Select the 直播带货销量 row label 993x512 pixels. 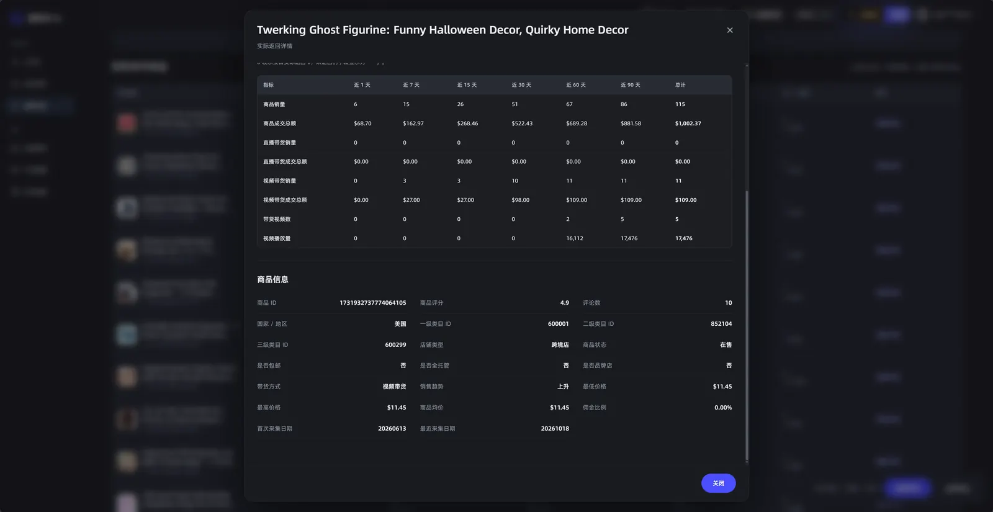(x=279, y=143)
